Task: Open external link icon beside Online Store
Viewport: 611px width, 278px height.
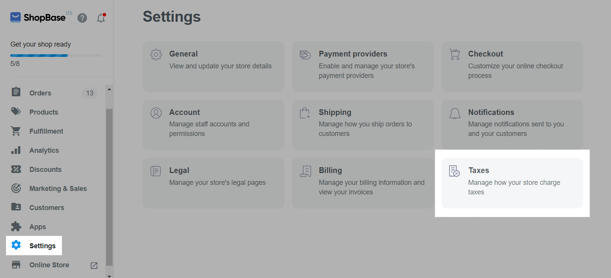Action: click(x=94, y=265)
